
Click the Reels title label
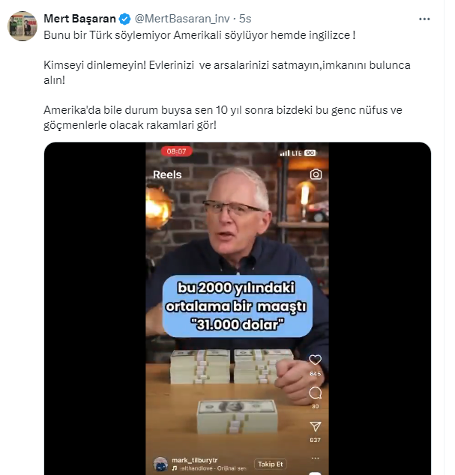click(x=167, y=175)
